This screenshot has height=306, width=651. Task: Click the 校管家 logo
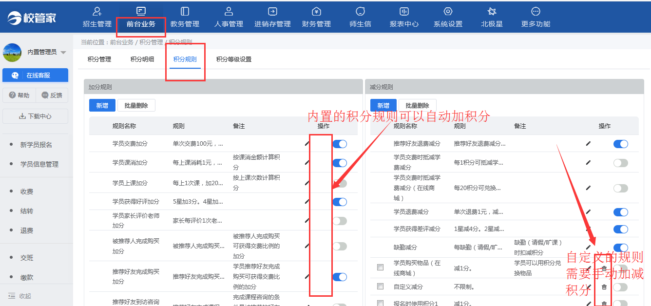[32, 18]
